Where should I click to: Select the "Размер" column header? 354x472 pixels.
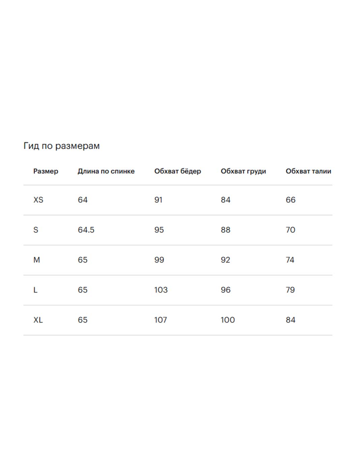46,171
